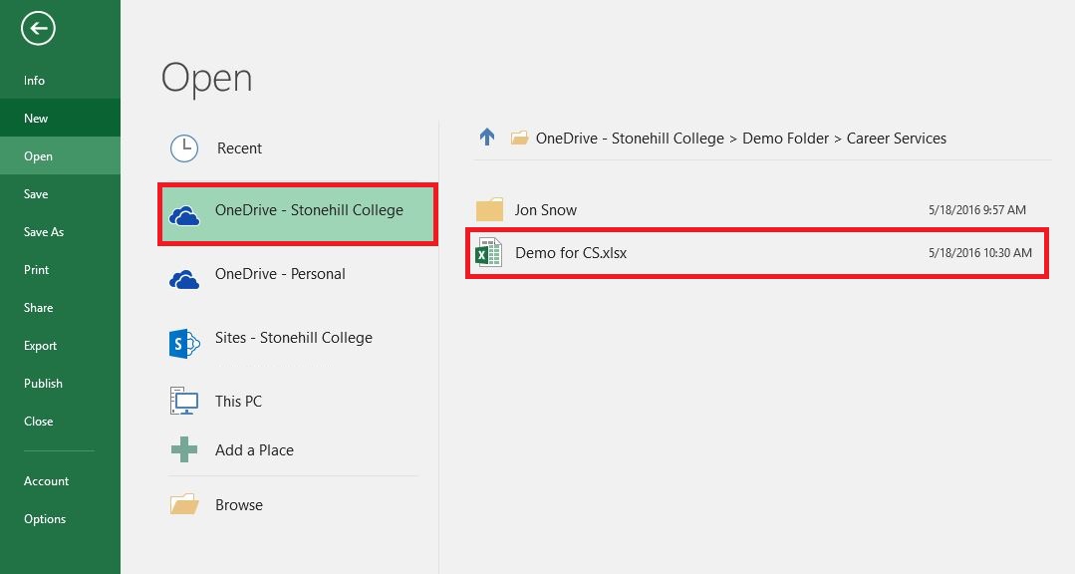This screenshot has width=1075, height=574.
Task: Click the Jon Snow date 5/18/2016 9:57 AM
Action: click(x=977, y=210)
